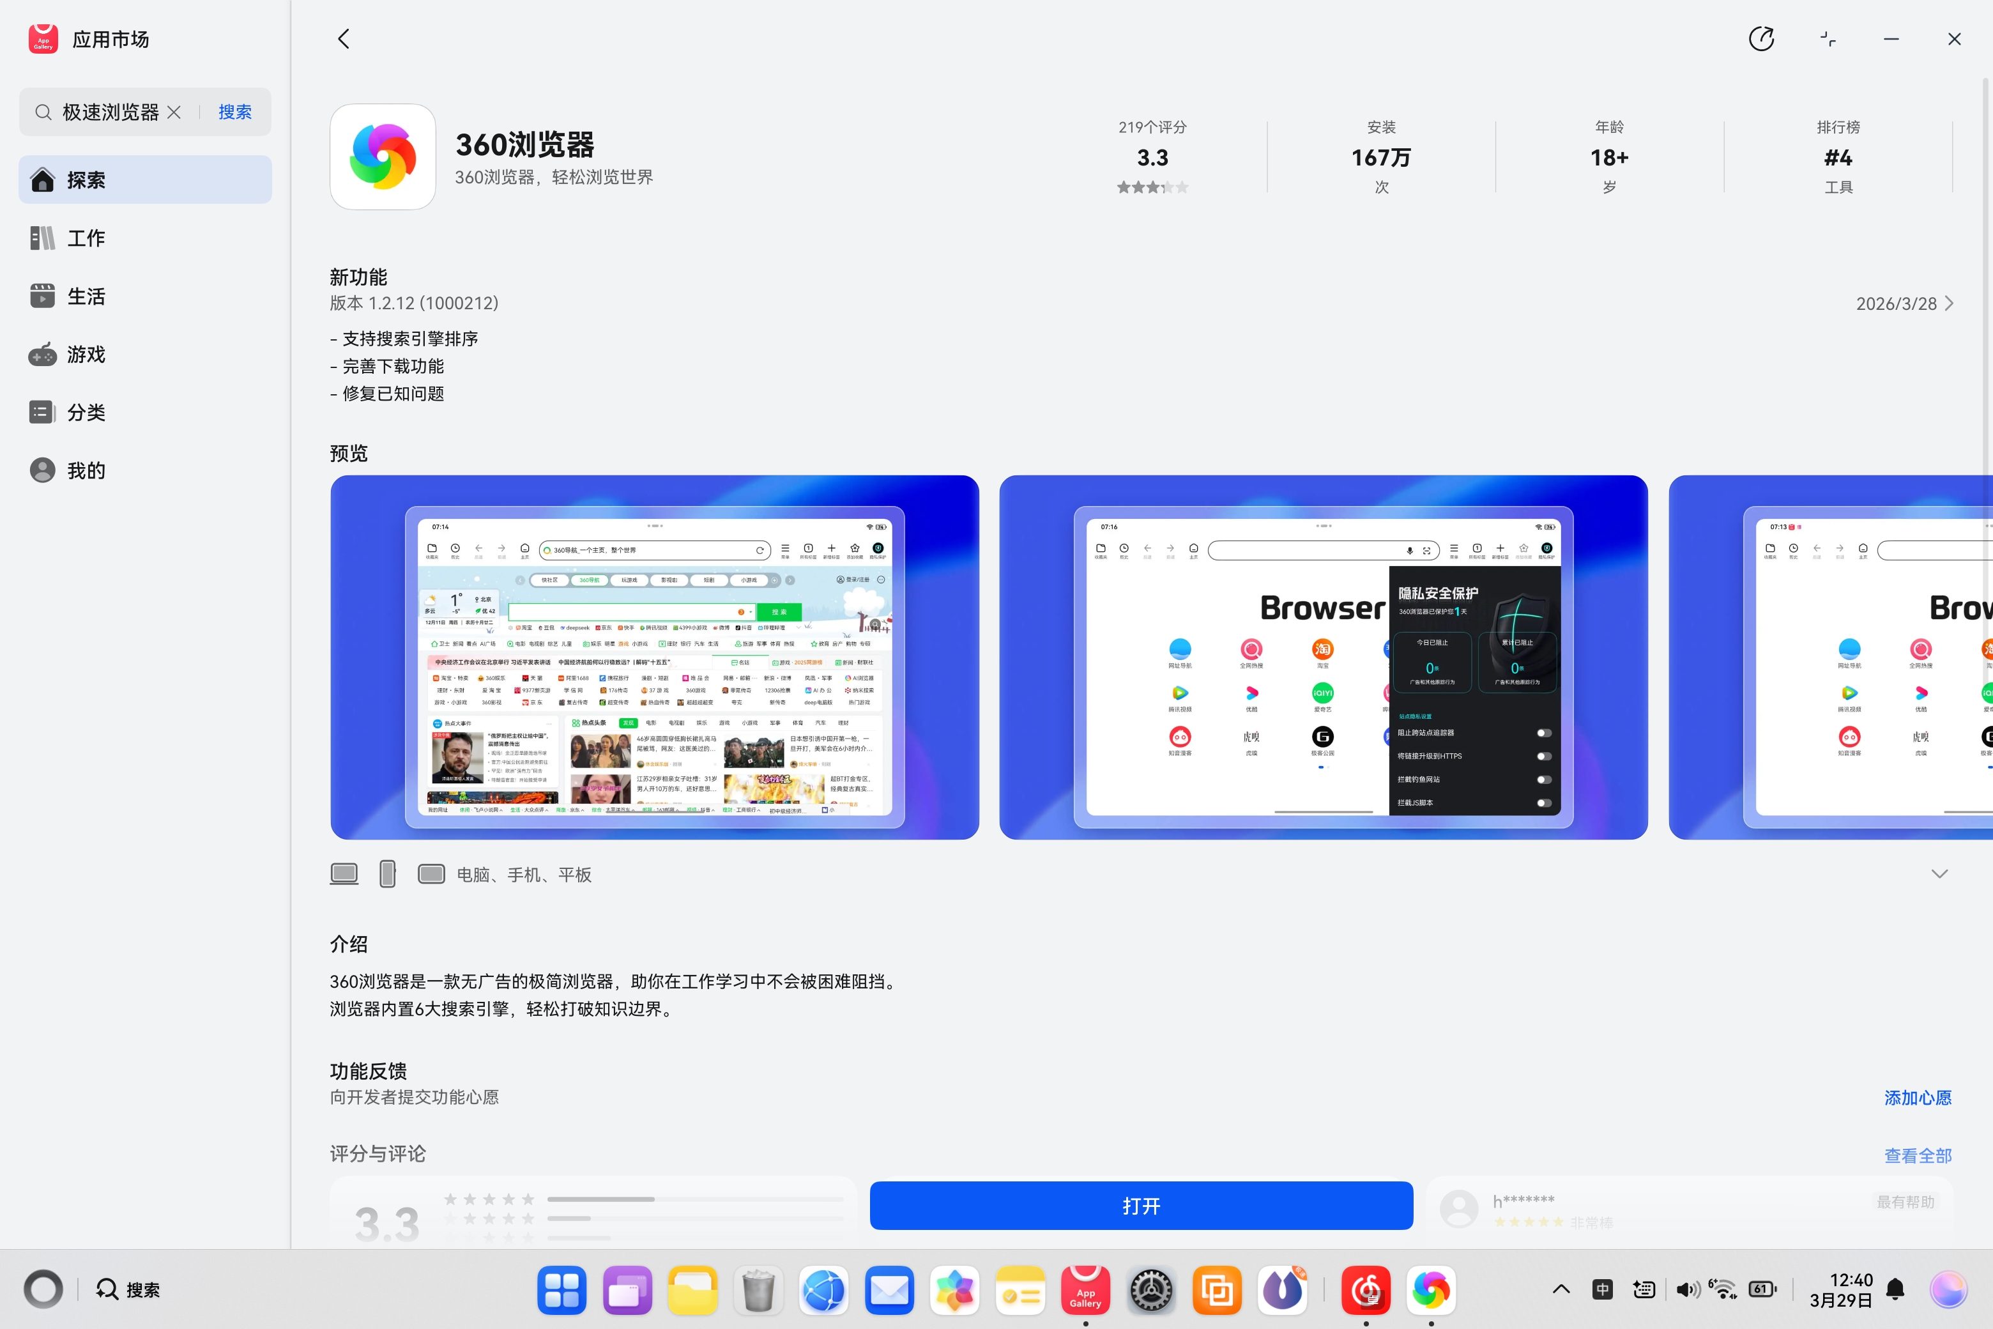
Task: Open the purple multitask window icon in the dock
Action: click(x=627, y=1290)
